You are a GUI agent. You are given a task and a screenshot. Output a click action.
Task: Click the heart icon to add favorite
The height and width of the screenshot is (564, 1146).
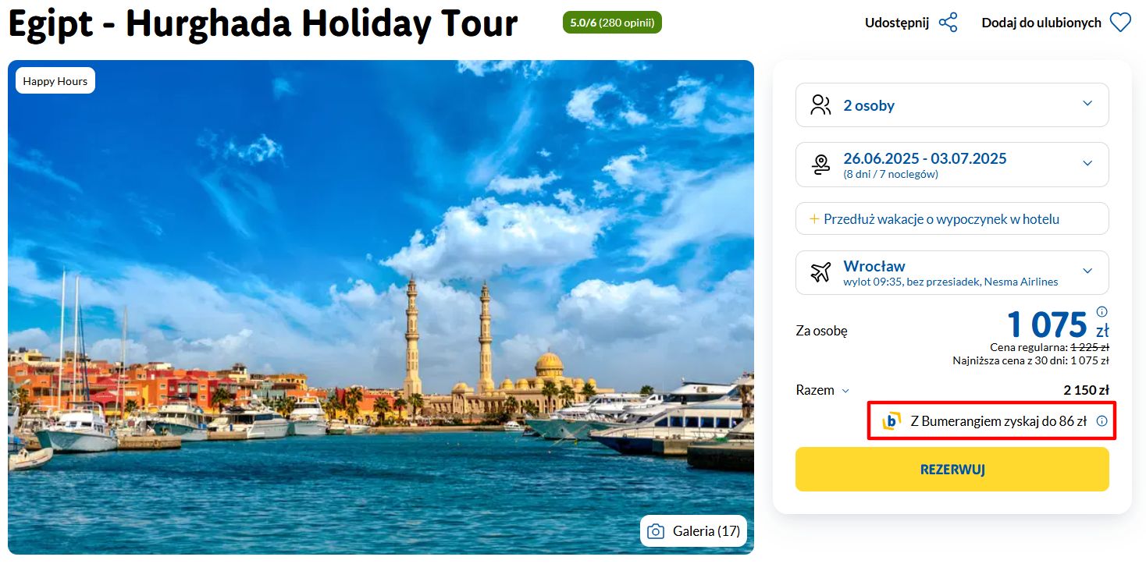click(1120, 23)
